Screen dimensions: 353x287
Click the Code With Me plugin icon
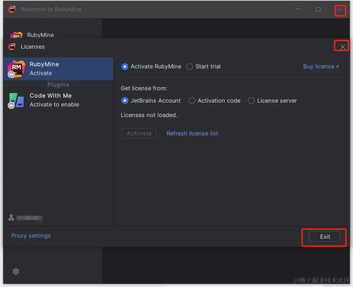pos(16,100)
